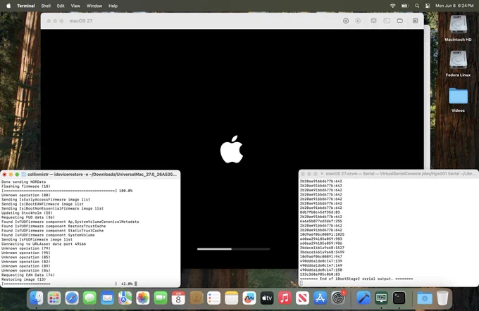Viewport: 479px width, 311px height.
Task: Open News from the Dock
Action: [x=302, y=298]
